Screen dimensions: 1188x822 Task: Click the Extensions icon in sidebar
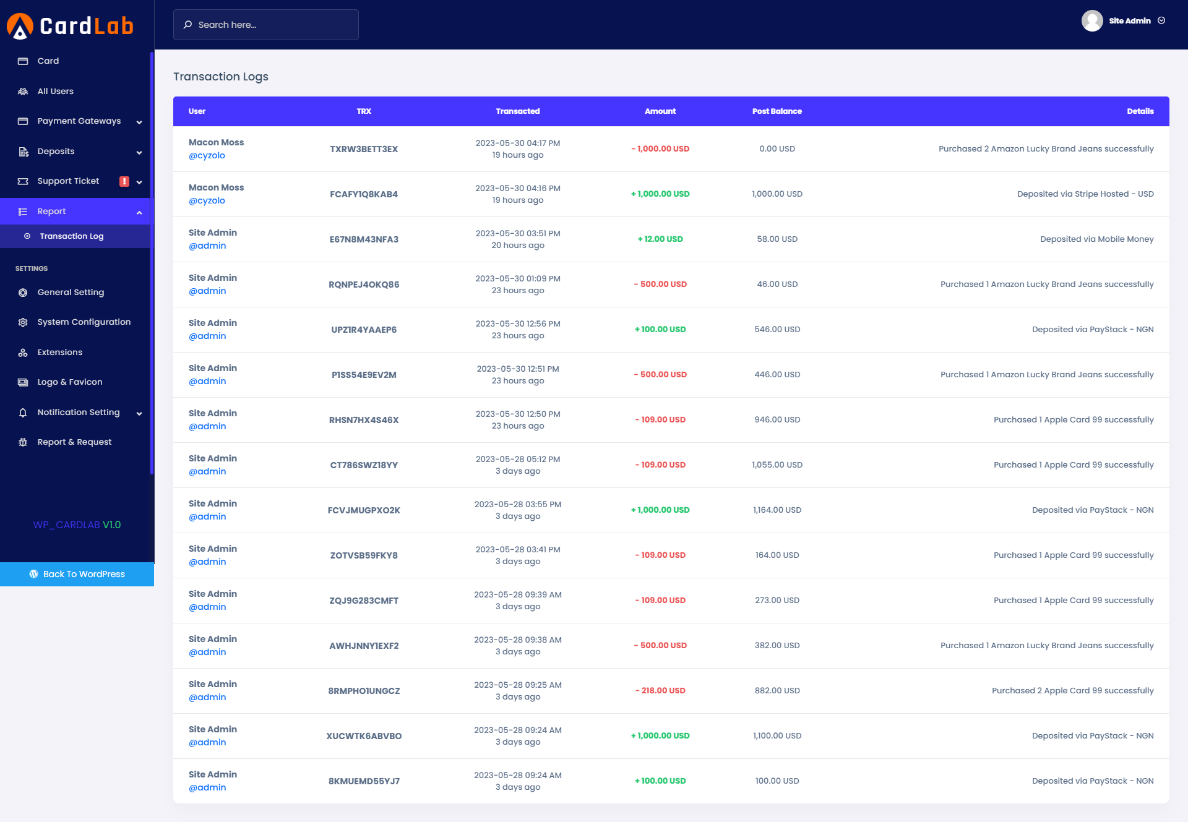coord(23,353)
